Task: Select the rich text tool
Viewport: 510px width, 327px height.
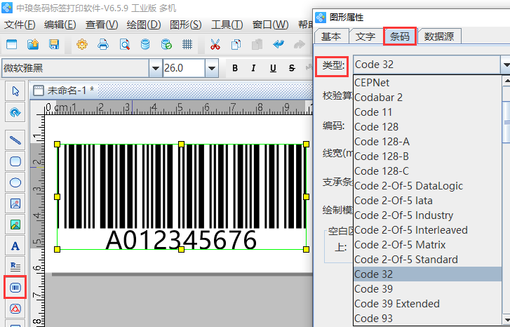Action: pos(15,267)
